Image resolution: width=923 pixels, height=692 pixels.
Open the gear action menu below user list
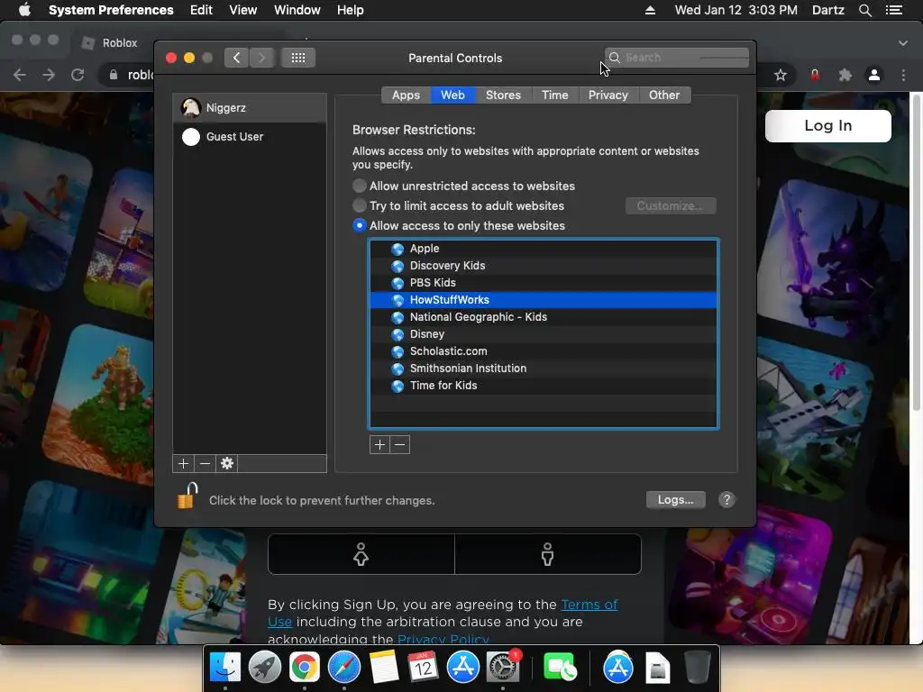[226, 464]
